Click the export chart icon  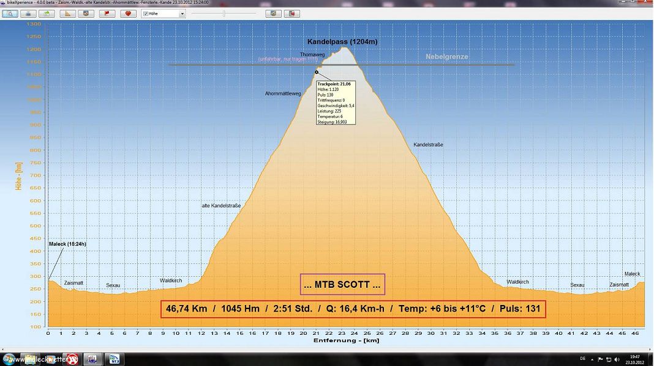coord(47,13)
